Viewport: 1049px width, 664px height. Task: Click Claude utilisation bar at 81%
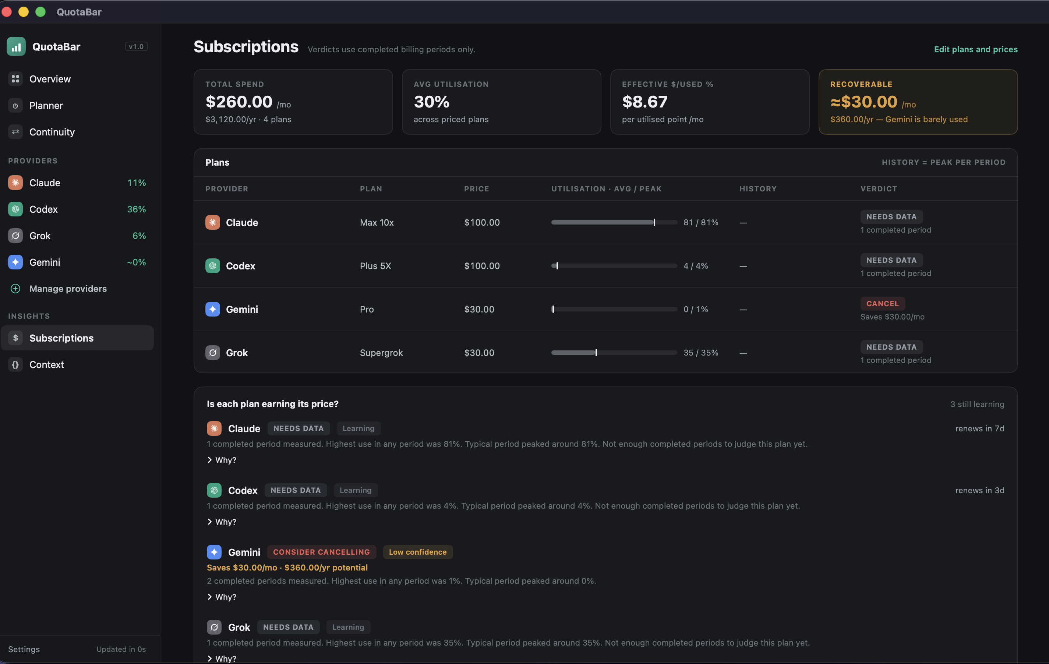click(x=614, y=222)
